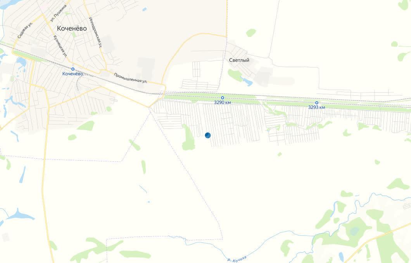Select the 3290 км station marker icon
The image size is (411, 263).
(223, 98)
